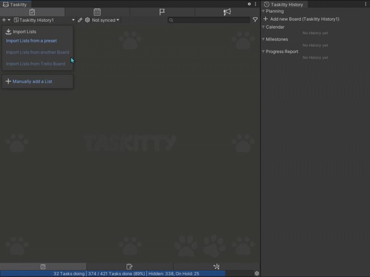Choose Import Lists from another Board

tap(37, 52)
